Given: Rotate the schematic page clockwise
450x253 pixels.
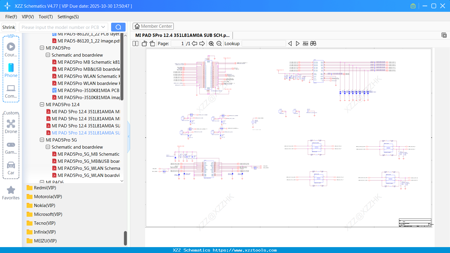Looking at the screenshot, I should (152, 44).
